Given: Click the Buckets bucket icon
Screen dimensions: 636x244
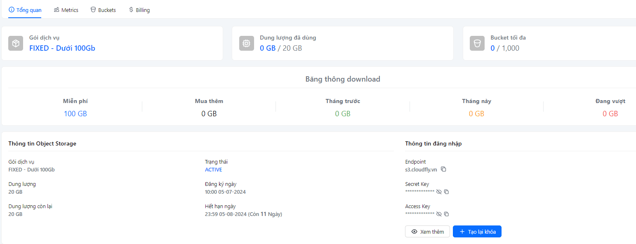Looking at the screenshot, I should [x=93, y=10].
